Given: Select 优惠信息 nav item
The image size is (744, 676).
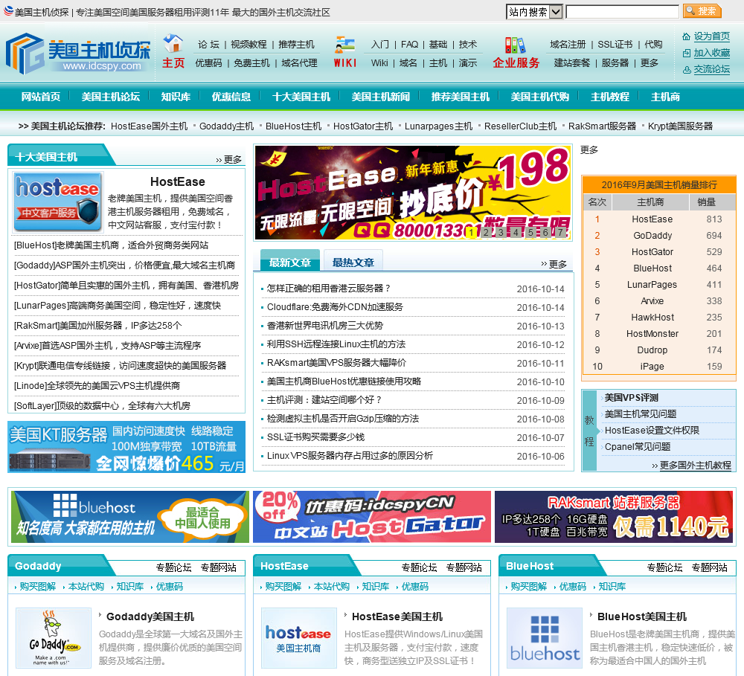Looking at the screenshot, I should 231,97.
